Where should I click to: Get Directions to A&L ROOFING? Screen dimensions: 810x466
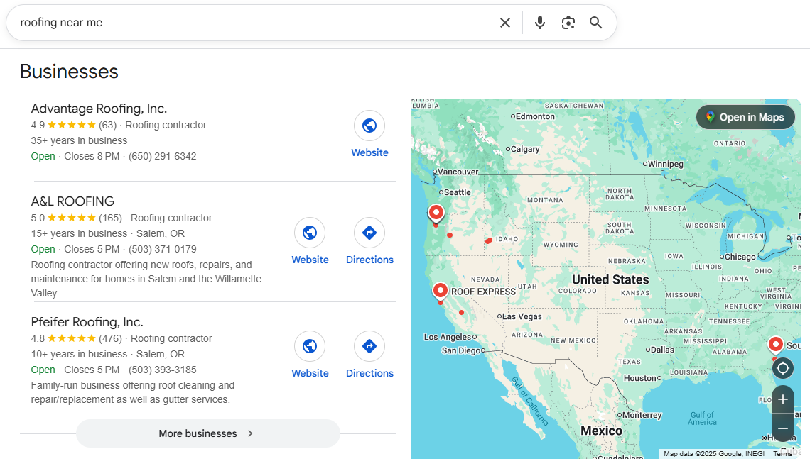pos(369,232)
